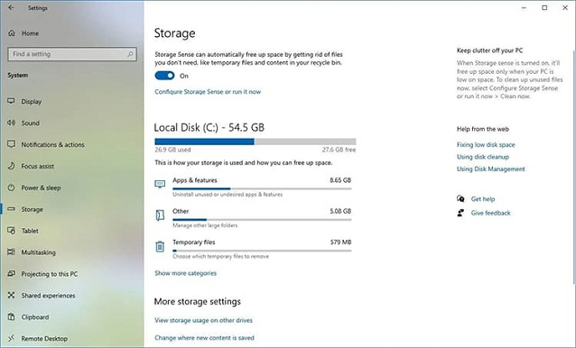
Task: Open the Temporary files usage bar
Action: 262,251
